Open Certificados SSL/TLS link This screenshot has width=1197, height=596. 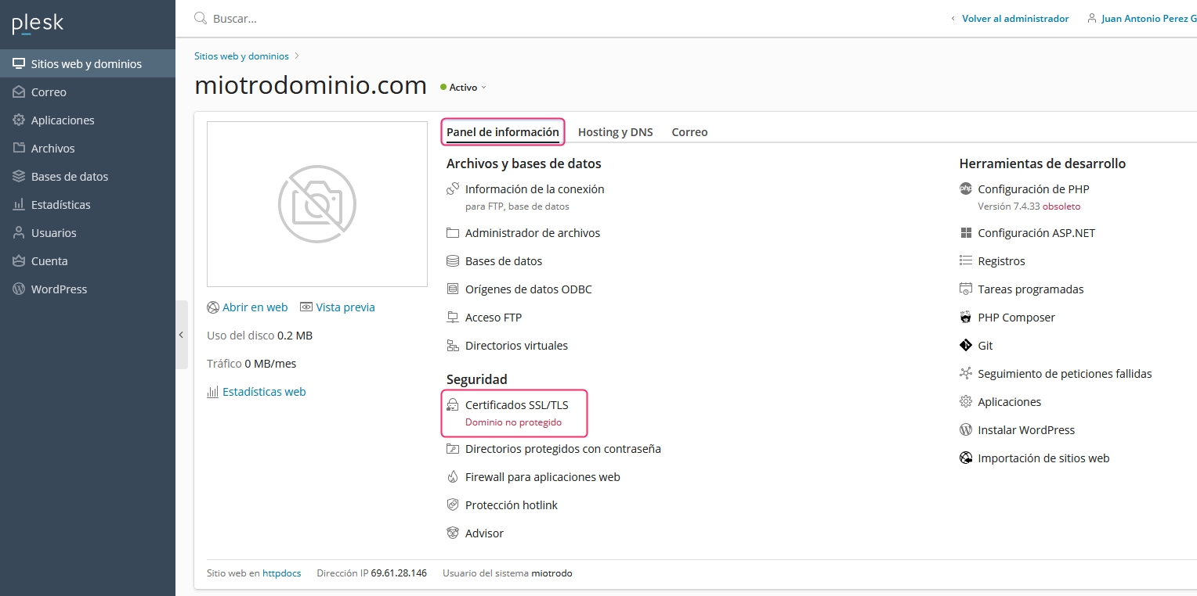click(516, 405)
